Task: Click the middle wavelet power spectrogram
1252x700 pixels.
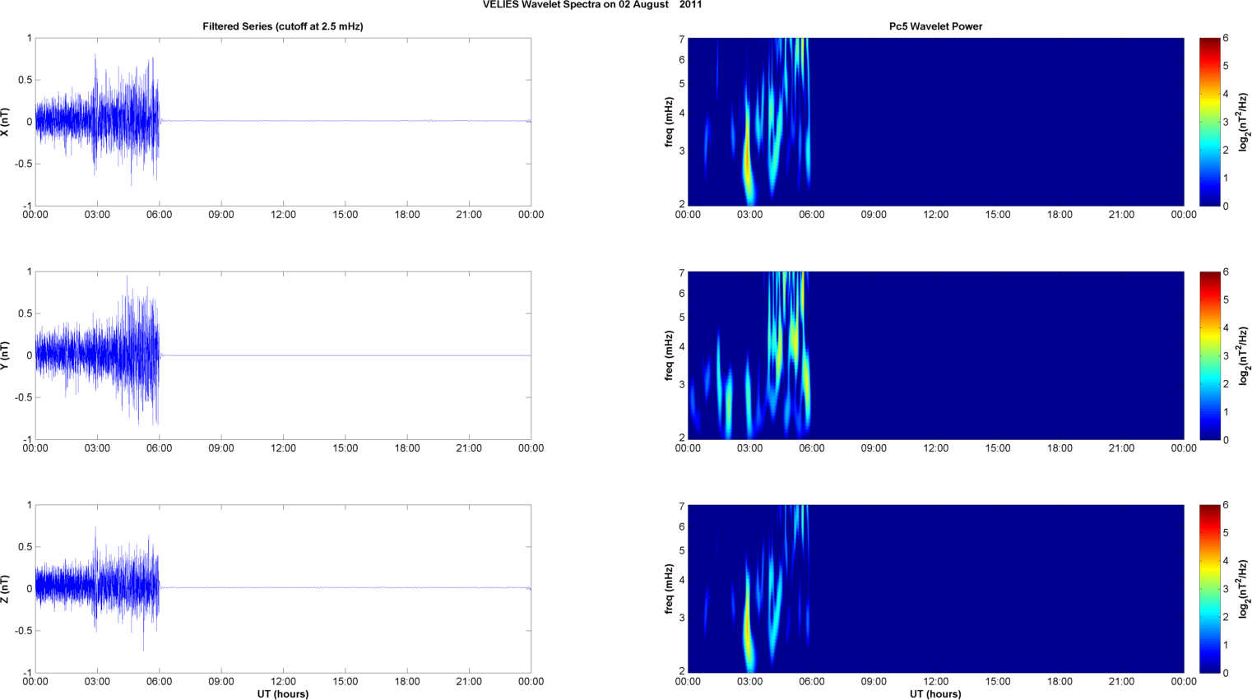Action: 935,355
